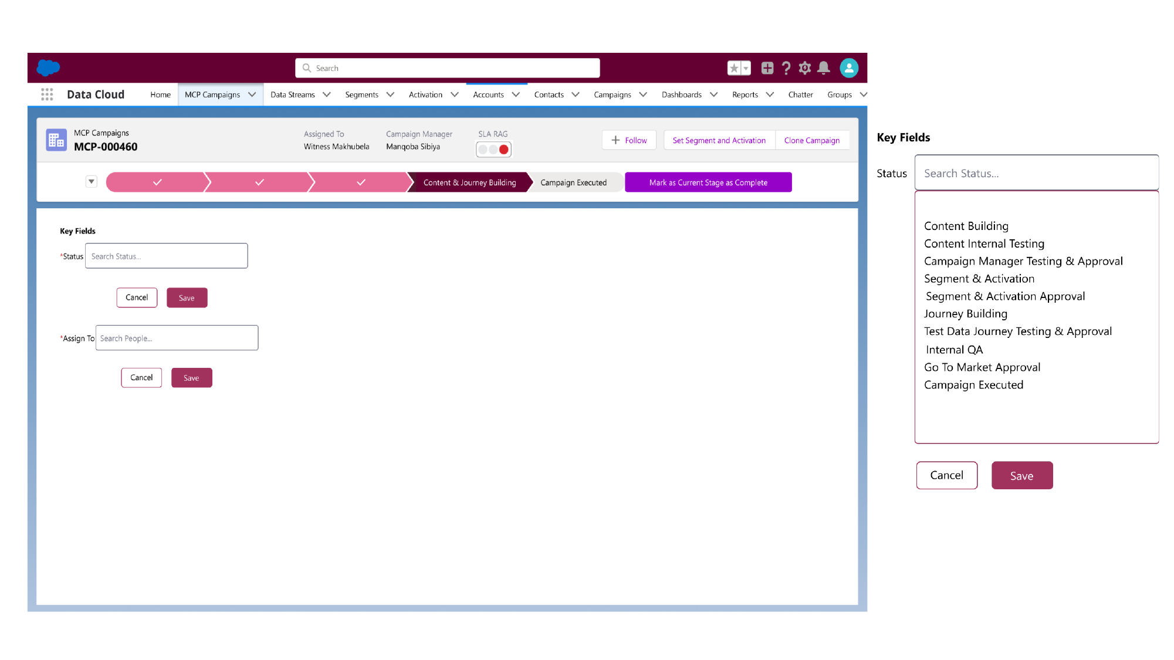Image resolution: width=1174 pixels, height=660 pixels.
Task: Click Cancel below the Status field
Action: 137,297
